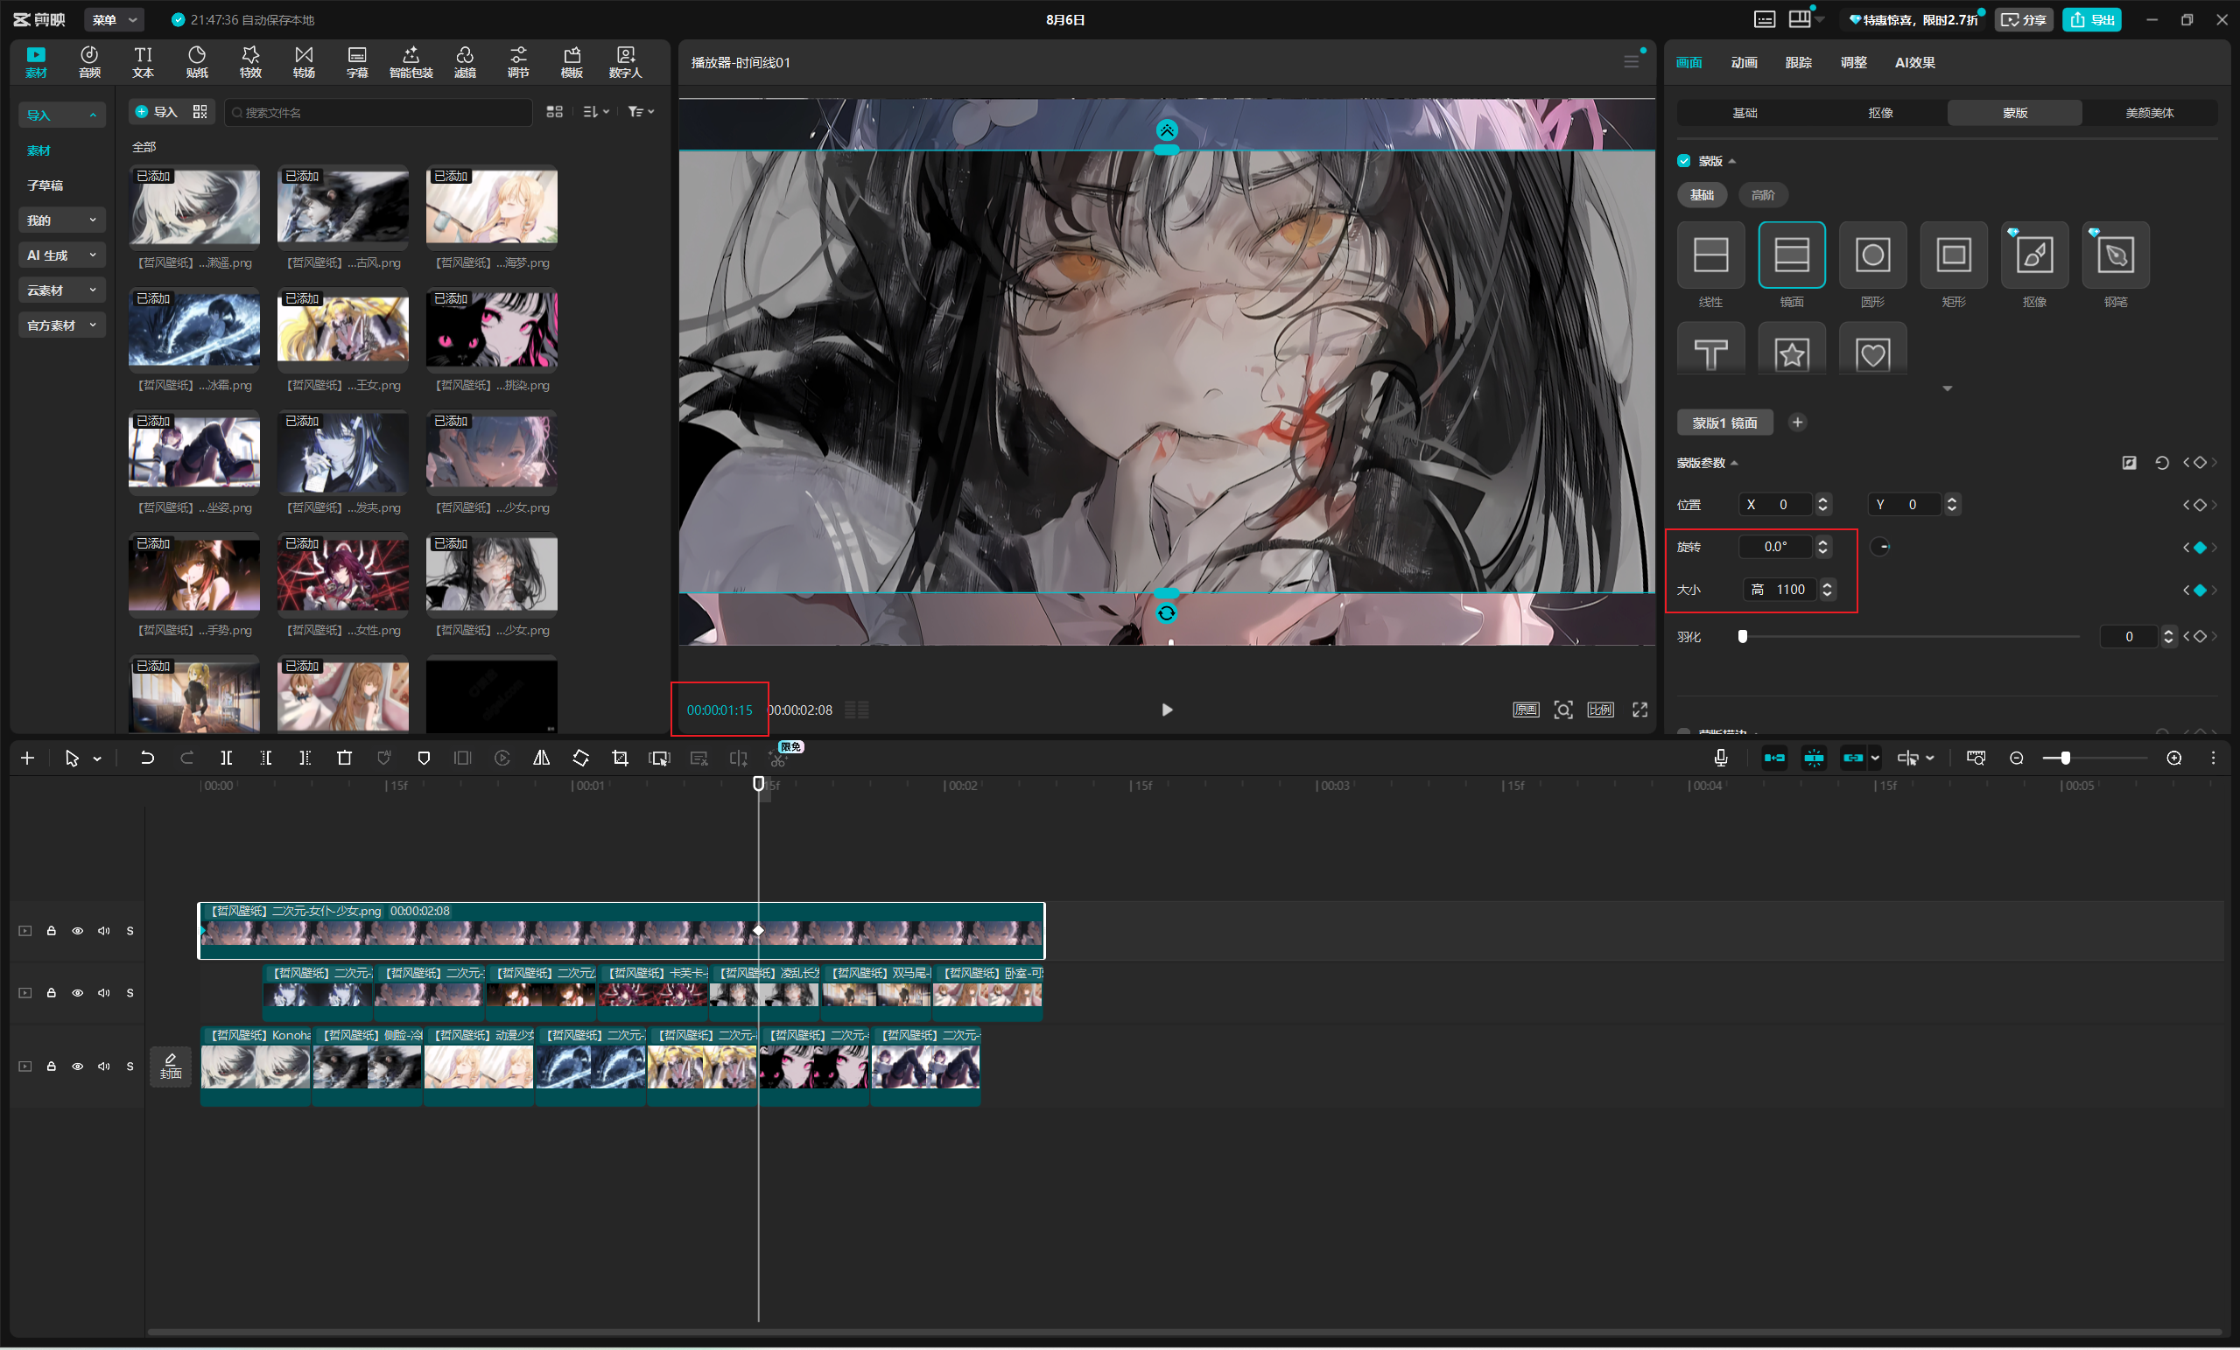The height and width of the screenshot is (1350, 2240).
Task: Toggle the size keyframe diamond
Action: pos(2199,590)
